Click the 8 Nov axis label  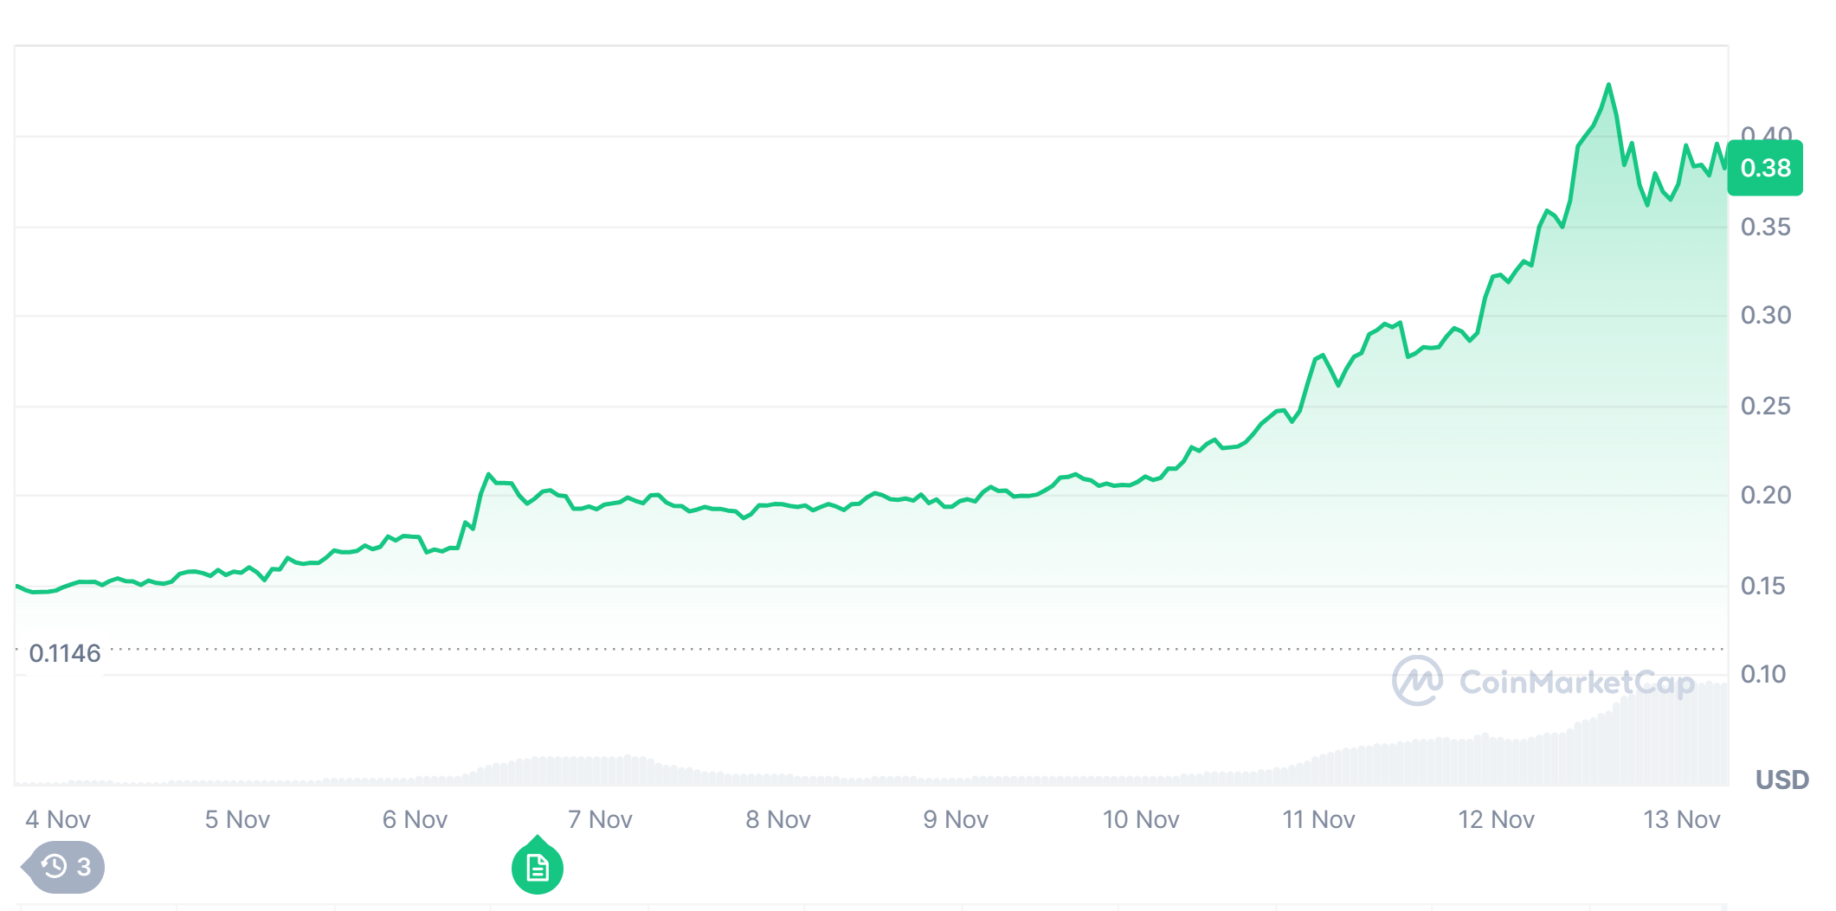click(x=778, y=819)
